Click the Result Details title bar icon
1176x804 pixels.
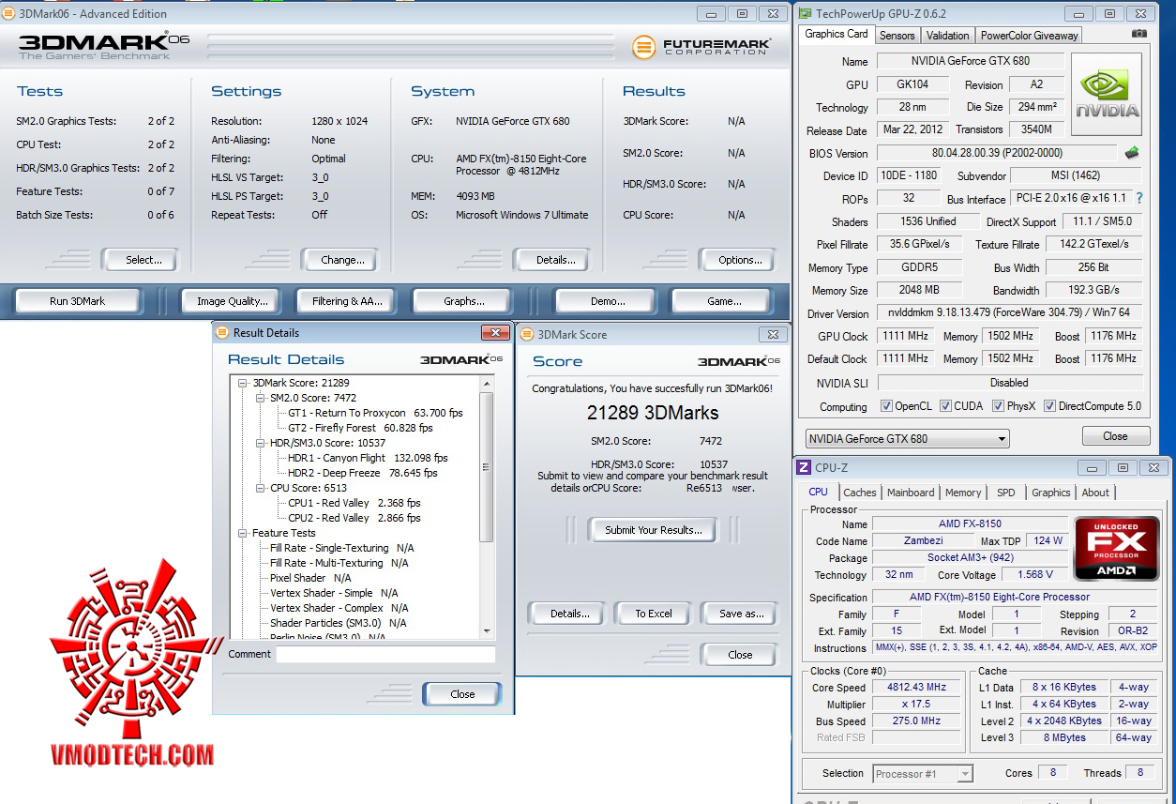click(222, 332)
